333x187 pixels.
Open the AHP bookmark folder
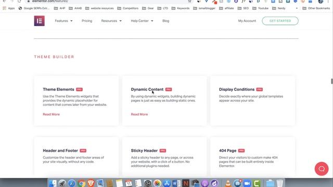point(59,8)
